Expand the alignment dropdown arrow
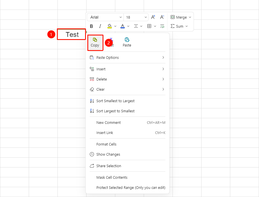 coord(141,26)
